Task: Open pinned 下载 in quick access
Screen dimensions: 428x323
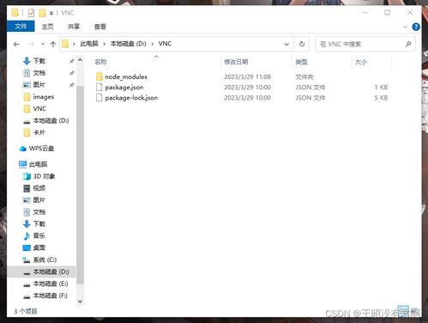Action: (39, 61)
